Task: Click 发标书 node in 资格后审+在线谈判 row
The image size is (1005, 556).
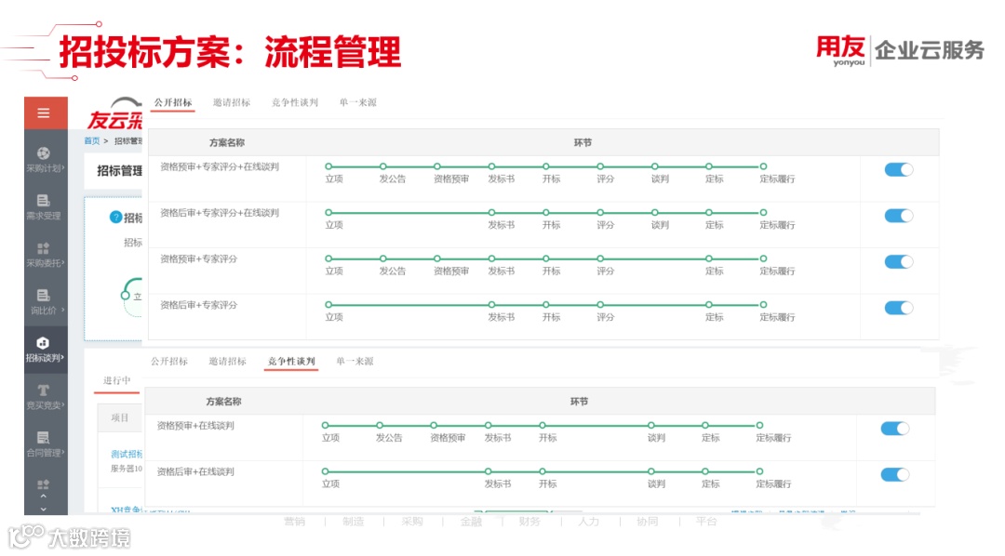Action: click(488, 471)
